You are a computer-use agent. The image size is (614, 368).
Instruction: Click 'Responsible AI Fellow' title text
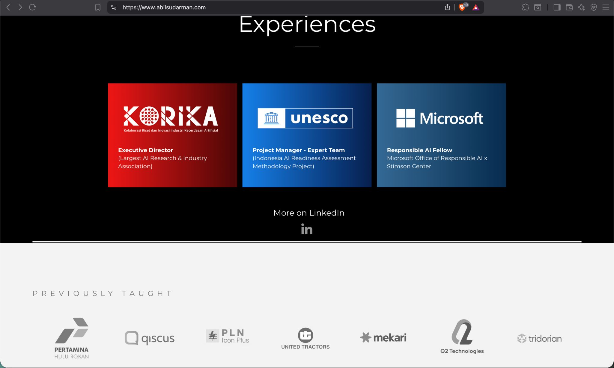[x=419, y=150]
